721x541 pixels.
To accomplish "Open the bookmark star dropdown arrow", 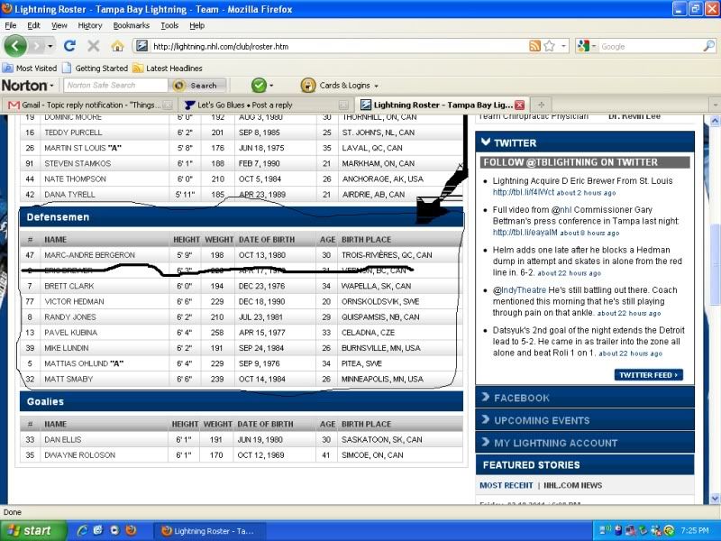I will point(563,46).
